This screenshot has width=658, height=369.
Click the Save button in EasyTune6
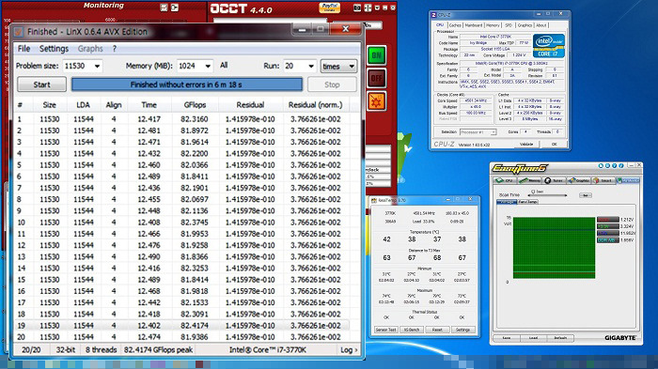point(507,338)
